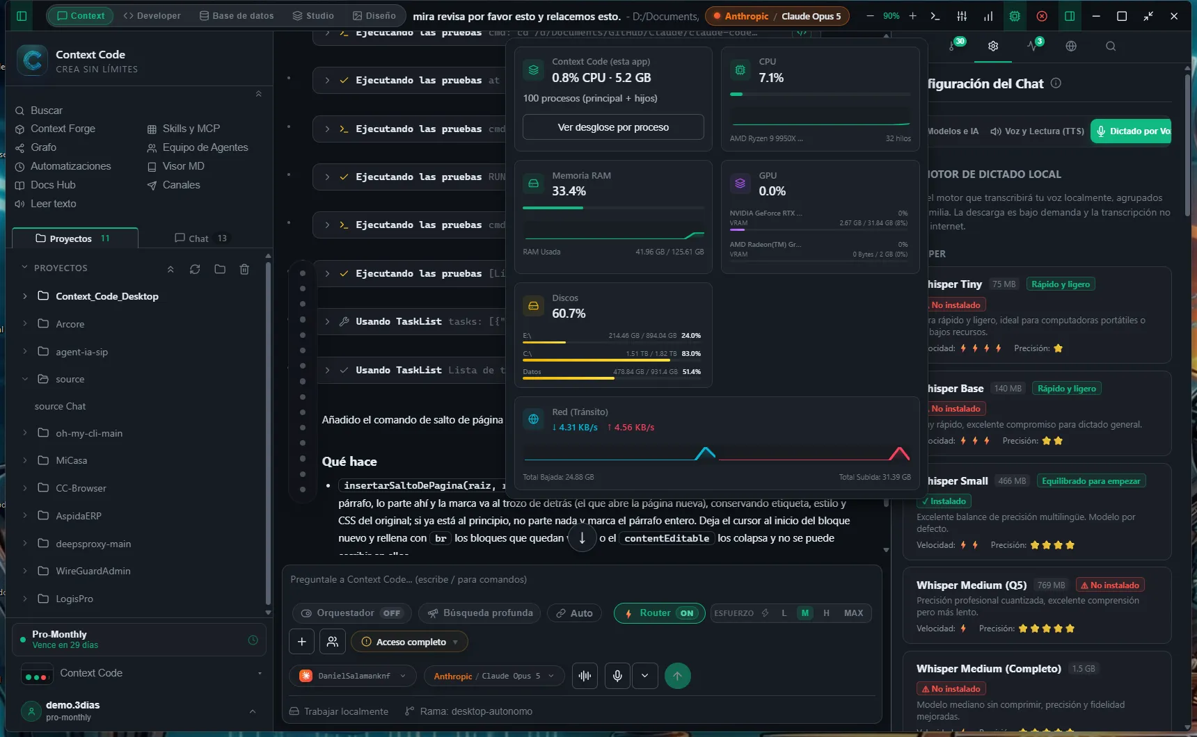Toggle the left sidebar panel icon

22,15
